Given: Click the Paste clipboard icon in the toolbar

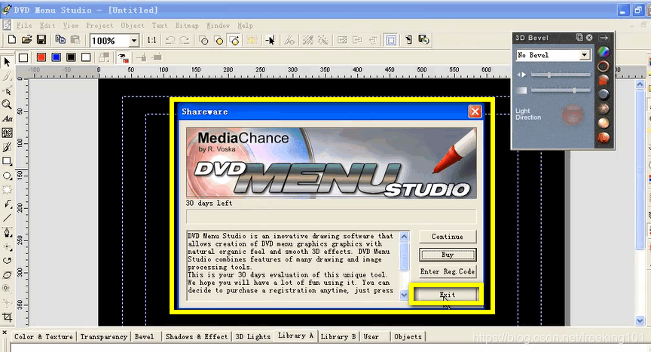Looking at the screenshot, I should (x=75, y=40).
